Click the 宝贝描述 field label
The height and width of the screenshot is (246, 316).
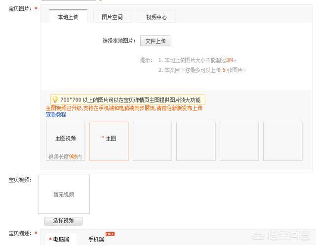20,234
